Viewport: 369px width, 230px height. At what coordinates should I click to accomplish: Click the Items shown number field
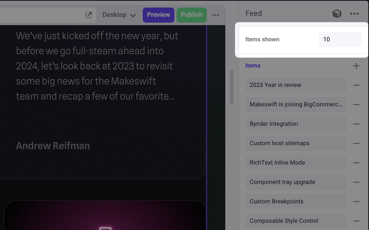coord(340,40)
